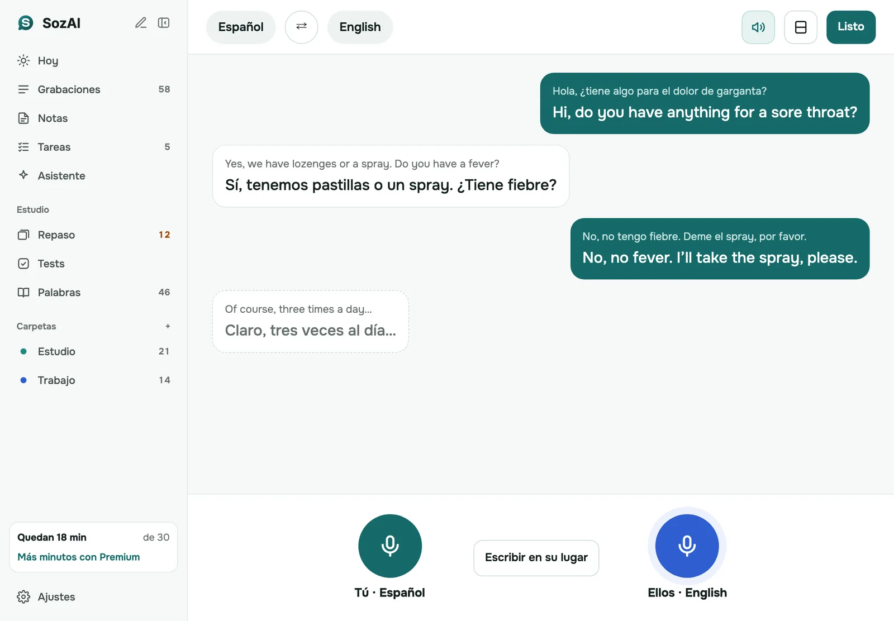
Task: Start Tú Español microphone
Action: (x=390, y=546)
